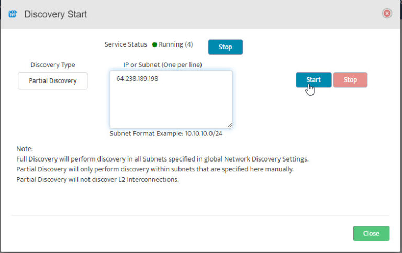This screenshot has height=253, width=402.
Task: Click the L2 Interconnections note line
Action: 98,180
